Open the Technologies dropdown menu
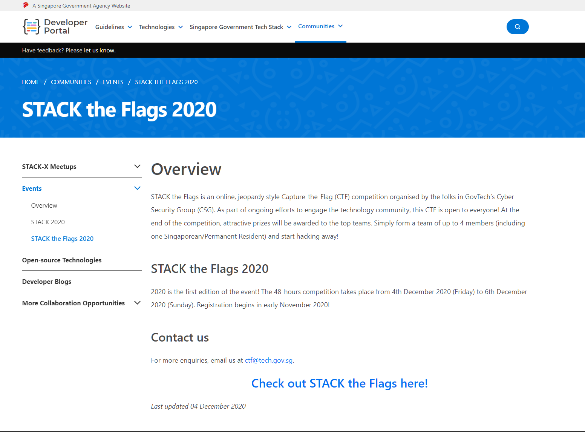Image resolution: width=585 pixels, height=432 pixels. coord(161,27)
